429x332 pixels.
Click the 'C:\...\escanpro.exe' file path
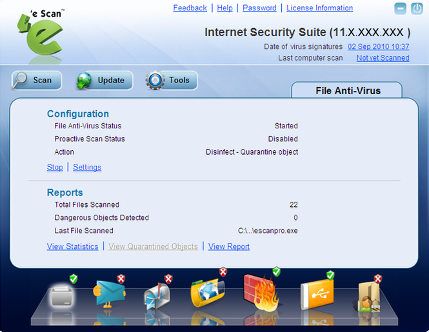[x=268, y=231]
